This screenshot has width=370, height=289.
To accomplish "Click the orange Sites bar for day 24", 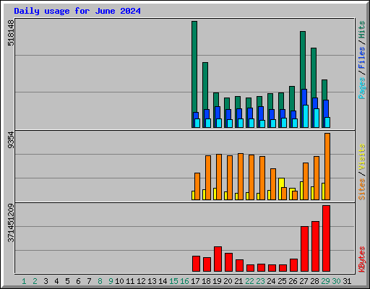I will [273, 184].
